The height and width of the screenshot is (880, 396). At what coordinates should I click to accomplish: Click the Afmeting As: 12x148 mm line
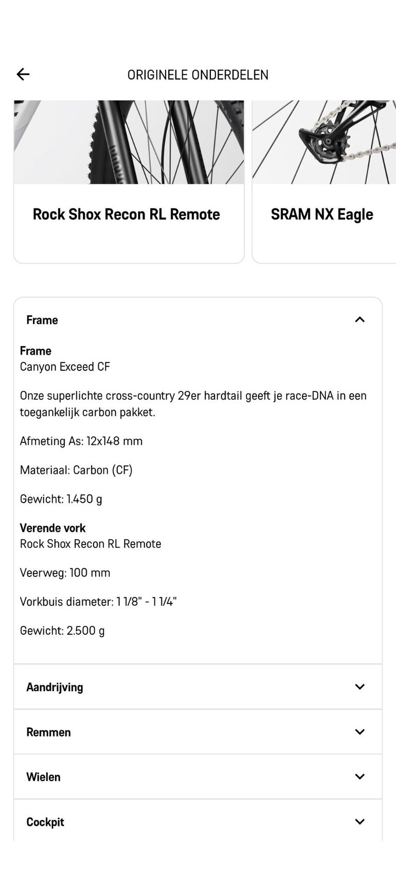pyautogui.click(x=81, y=441)
